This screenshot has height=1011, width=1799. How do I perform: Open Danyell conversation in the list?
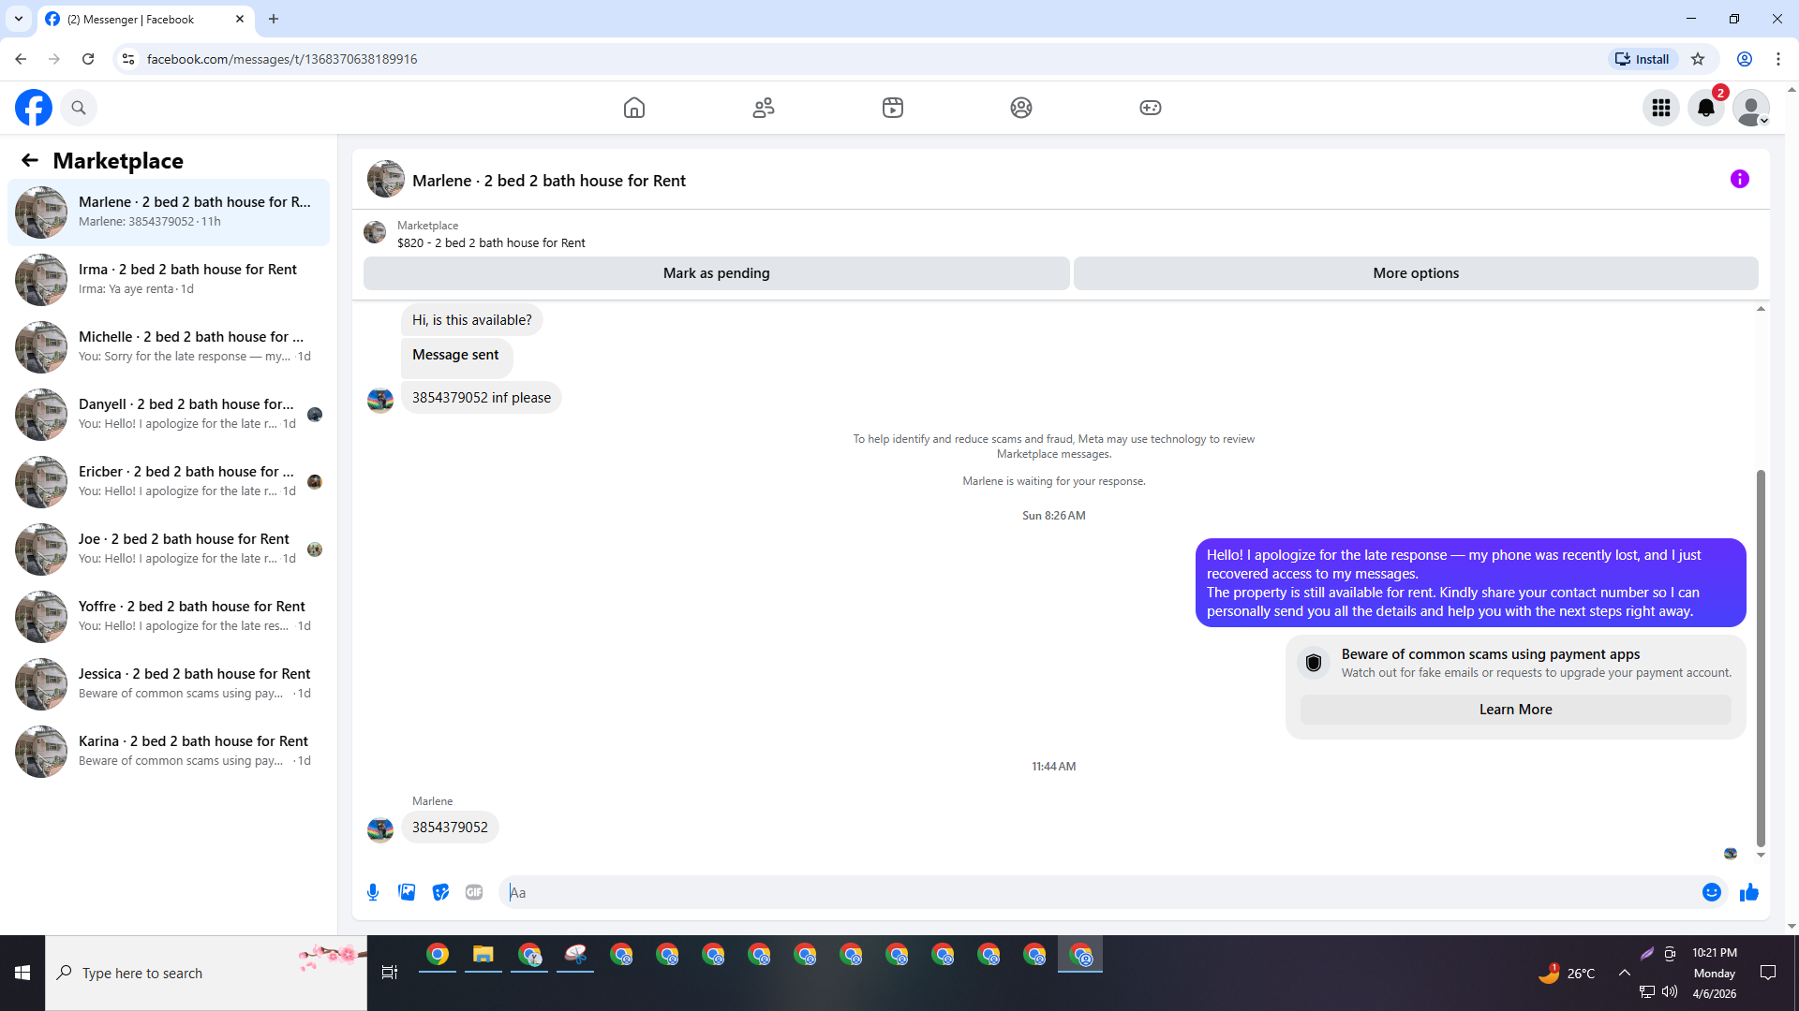coord(169,414)
